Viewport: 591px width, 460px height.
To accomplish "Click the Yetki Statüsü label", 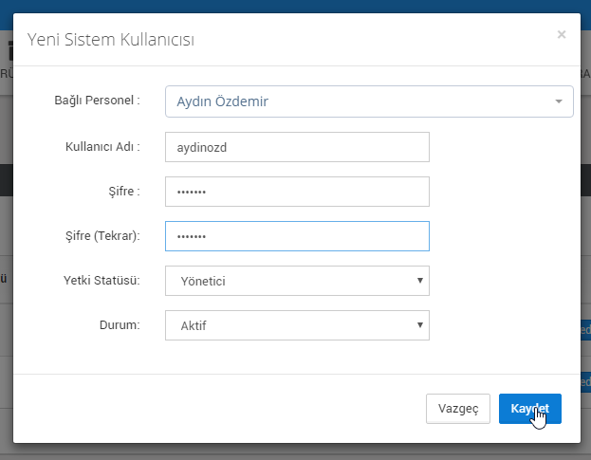I will coord(102,281).
